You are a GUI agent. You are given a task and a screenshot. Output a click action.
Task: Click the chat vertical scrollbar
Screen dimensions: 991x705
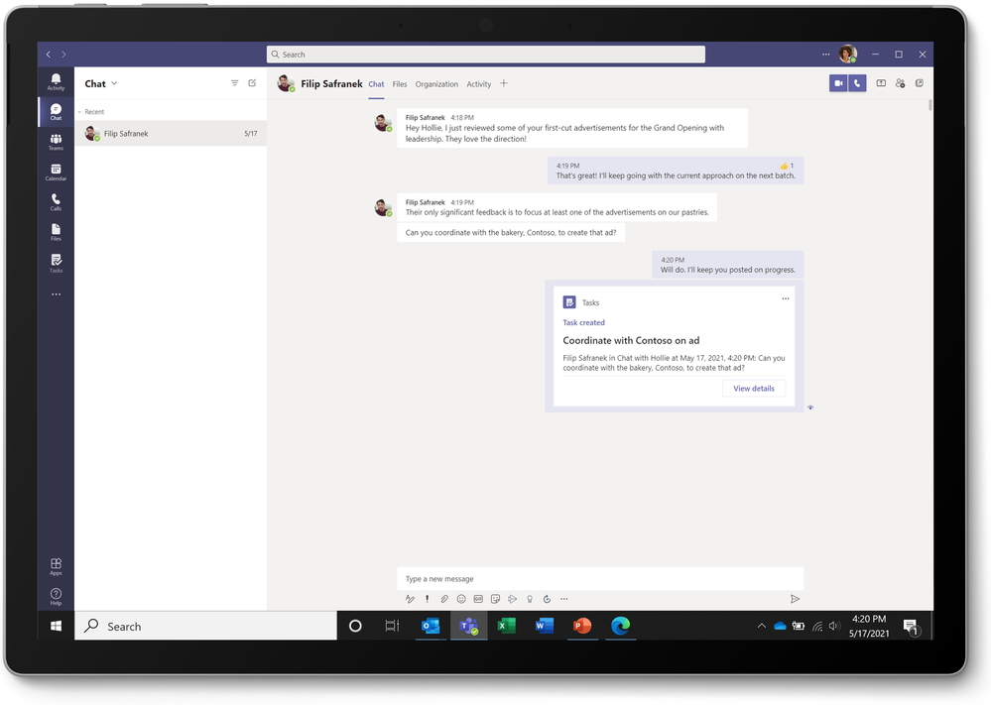click(x=930, y=105)
